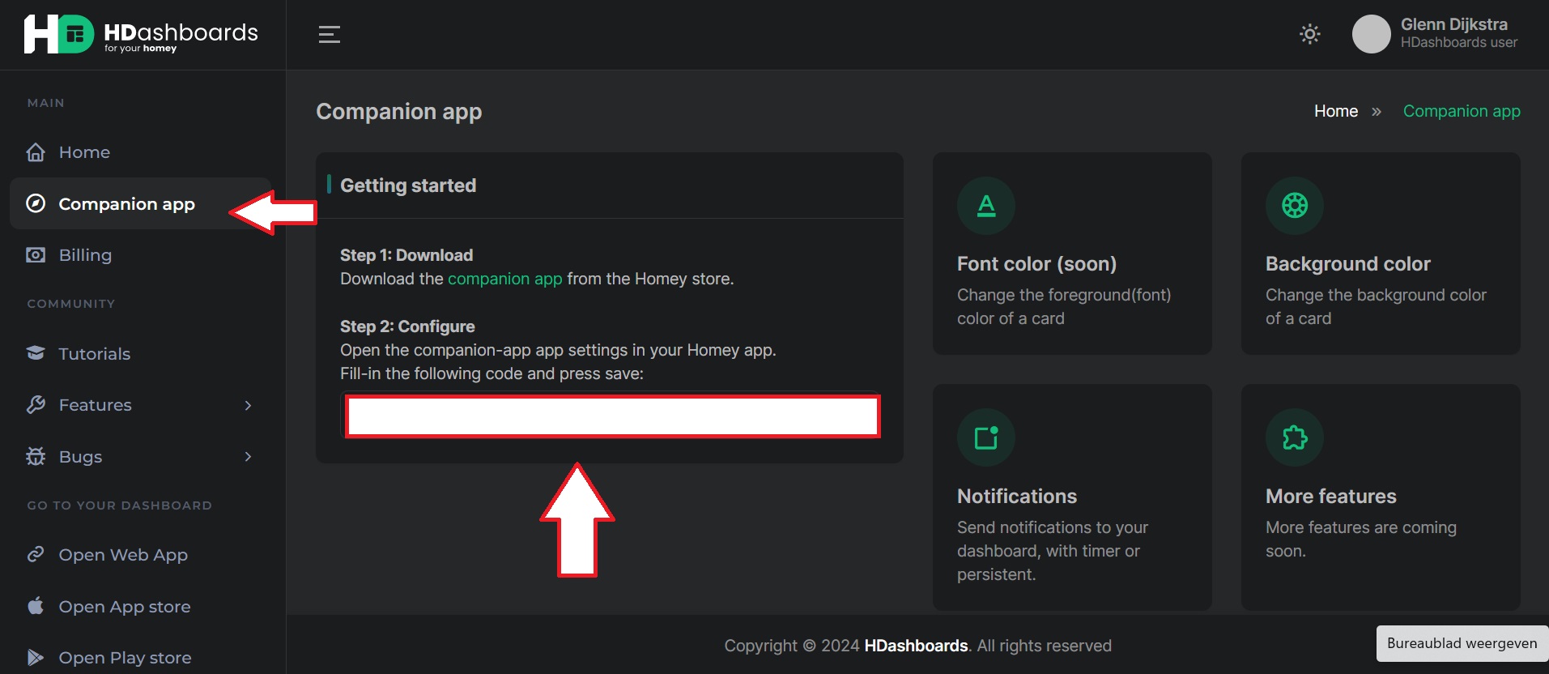1549x674 pixels.
Task: Open App store via the Apple icon
Action: (x=36, y=606)
